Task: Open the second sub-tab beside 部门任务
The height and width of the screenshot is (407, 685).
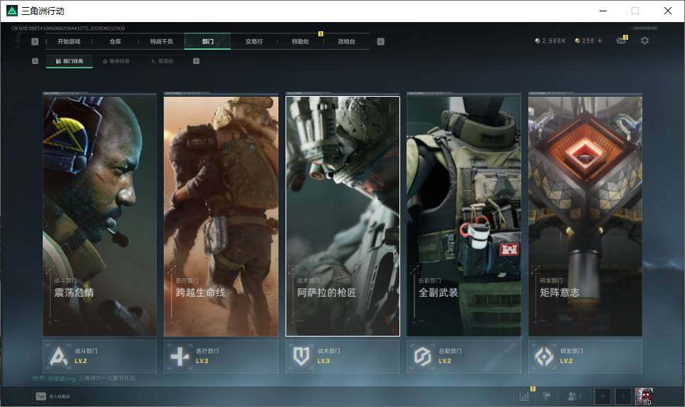Action: coord(116,61)
